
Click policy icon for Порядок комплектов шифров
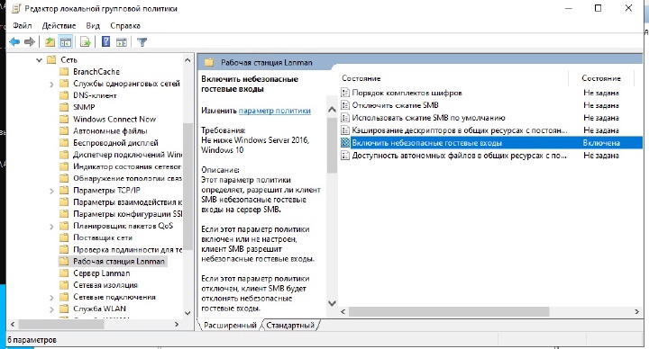tap(344, 93)
